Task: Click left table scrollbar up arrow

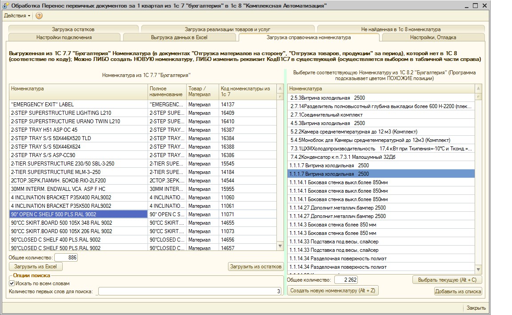Action: (280, 88)
